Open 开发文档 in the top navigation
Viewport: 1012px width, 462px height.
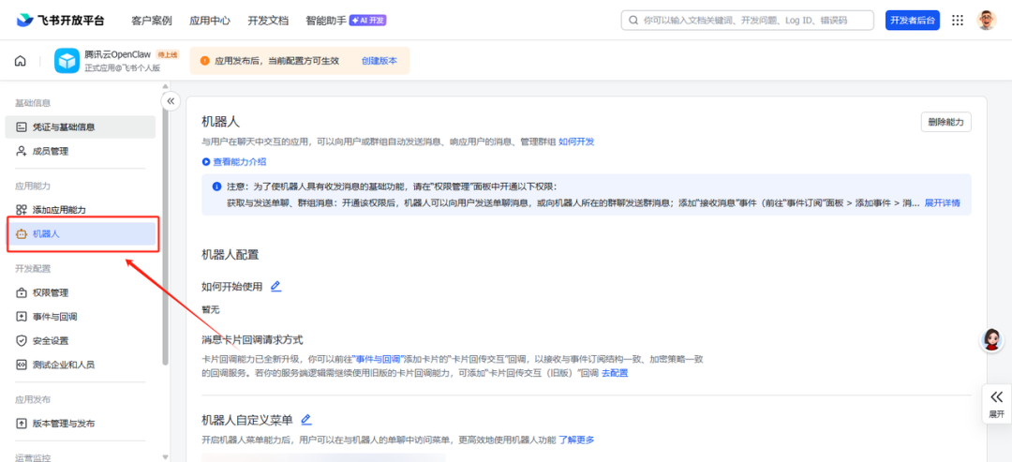(x=268, y=21)
